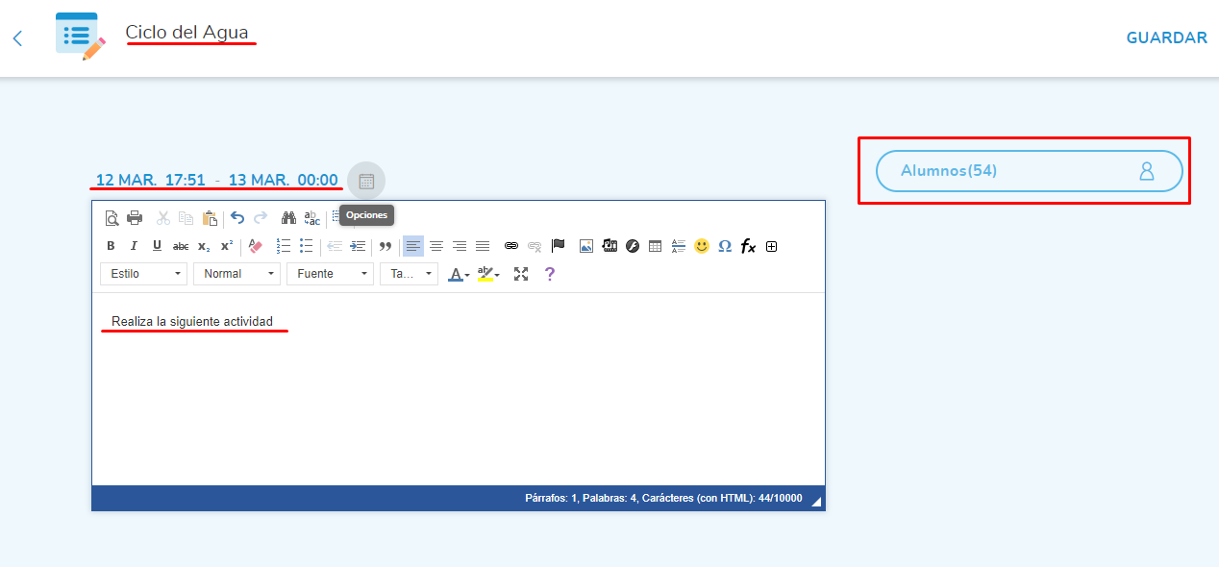Open the fx math formula editor
The image size is (1219, 567).
748,246
